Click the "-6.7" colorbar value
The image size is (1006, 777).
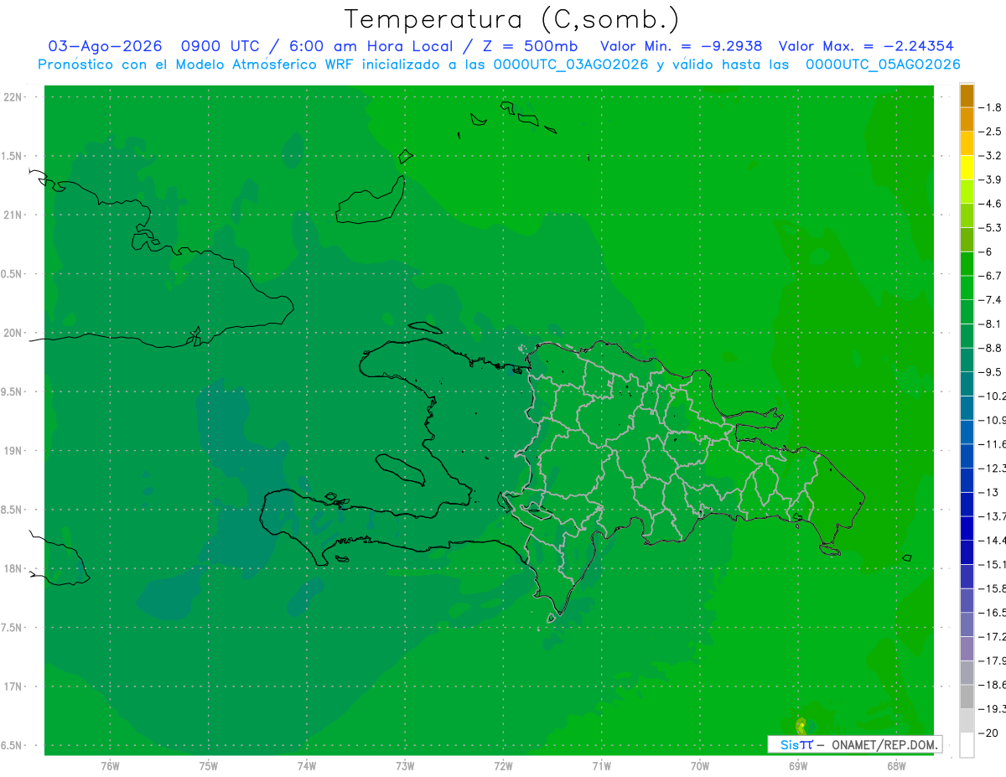990,276
